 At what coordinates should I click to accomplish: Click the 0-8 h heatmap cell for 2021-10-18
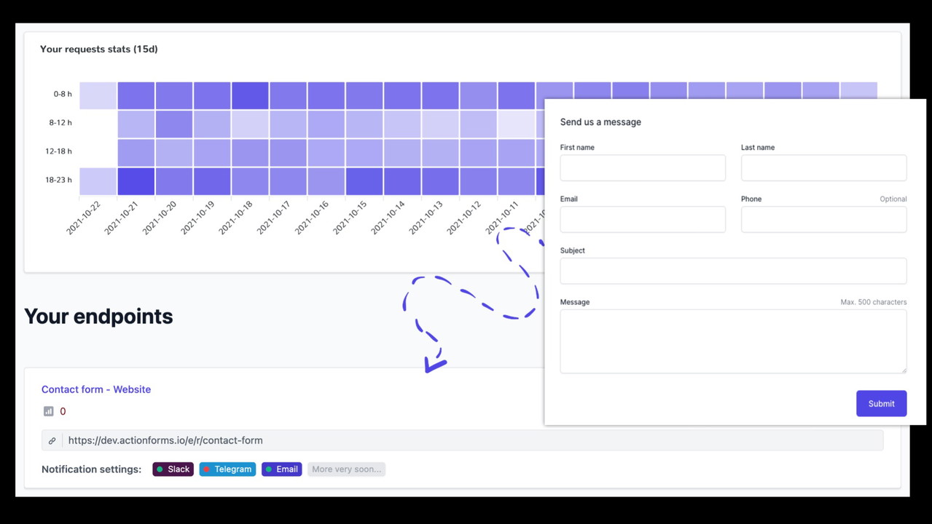point(250,95)
